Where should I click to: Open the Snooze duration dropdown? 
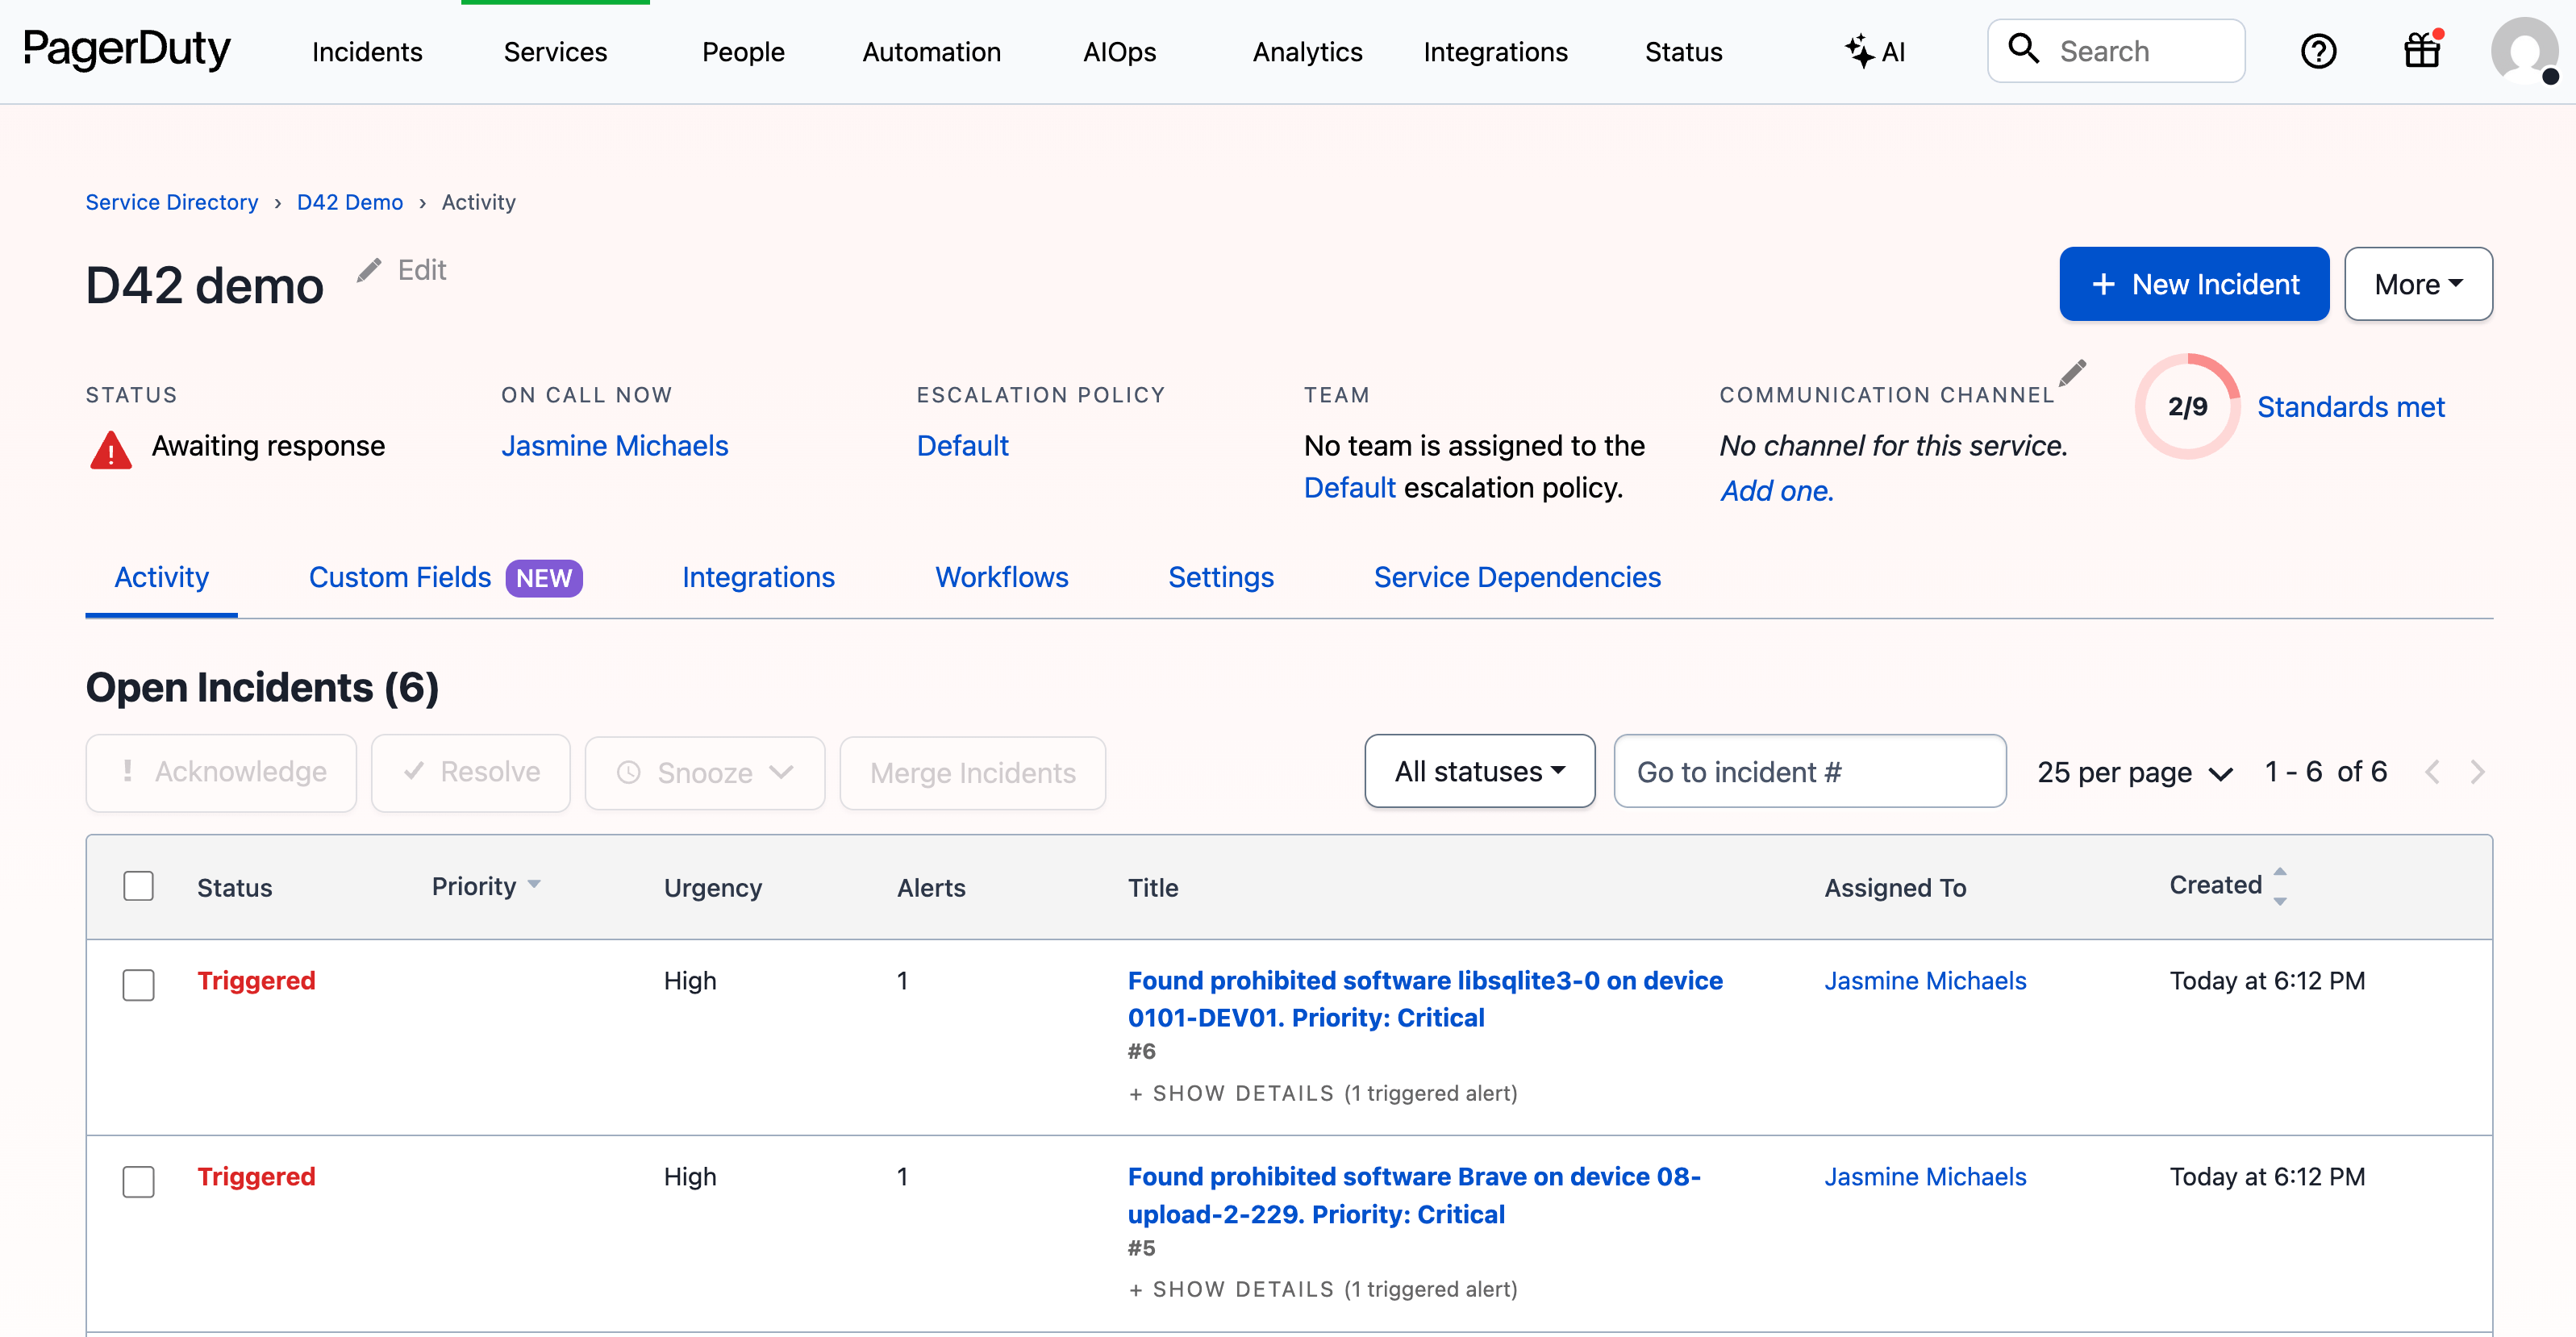[x=783, y=772]
